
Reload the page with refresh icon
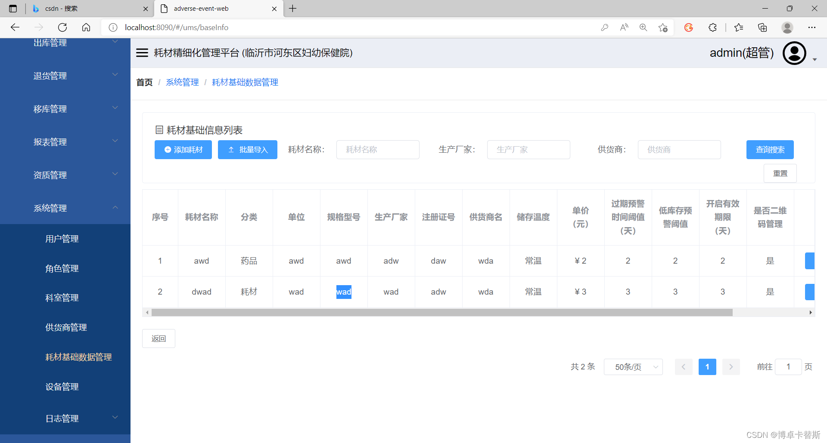pyautogui.click(x=62, y=28)
